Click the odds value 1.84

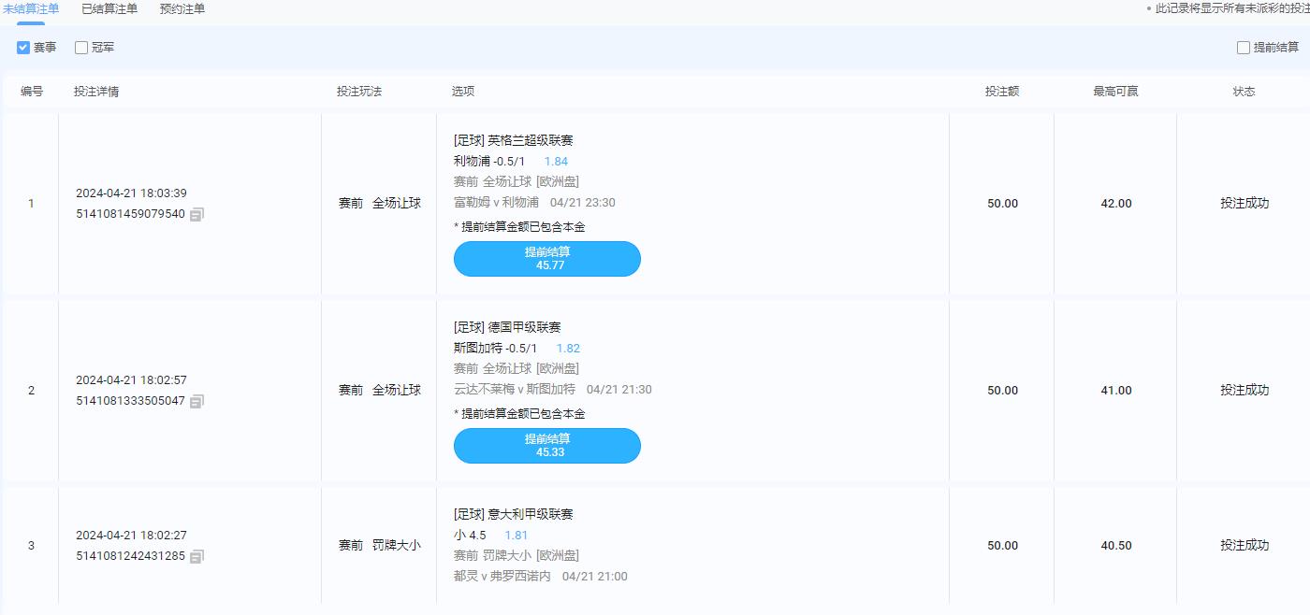click(556, 161)
